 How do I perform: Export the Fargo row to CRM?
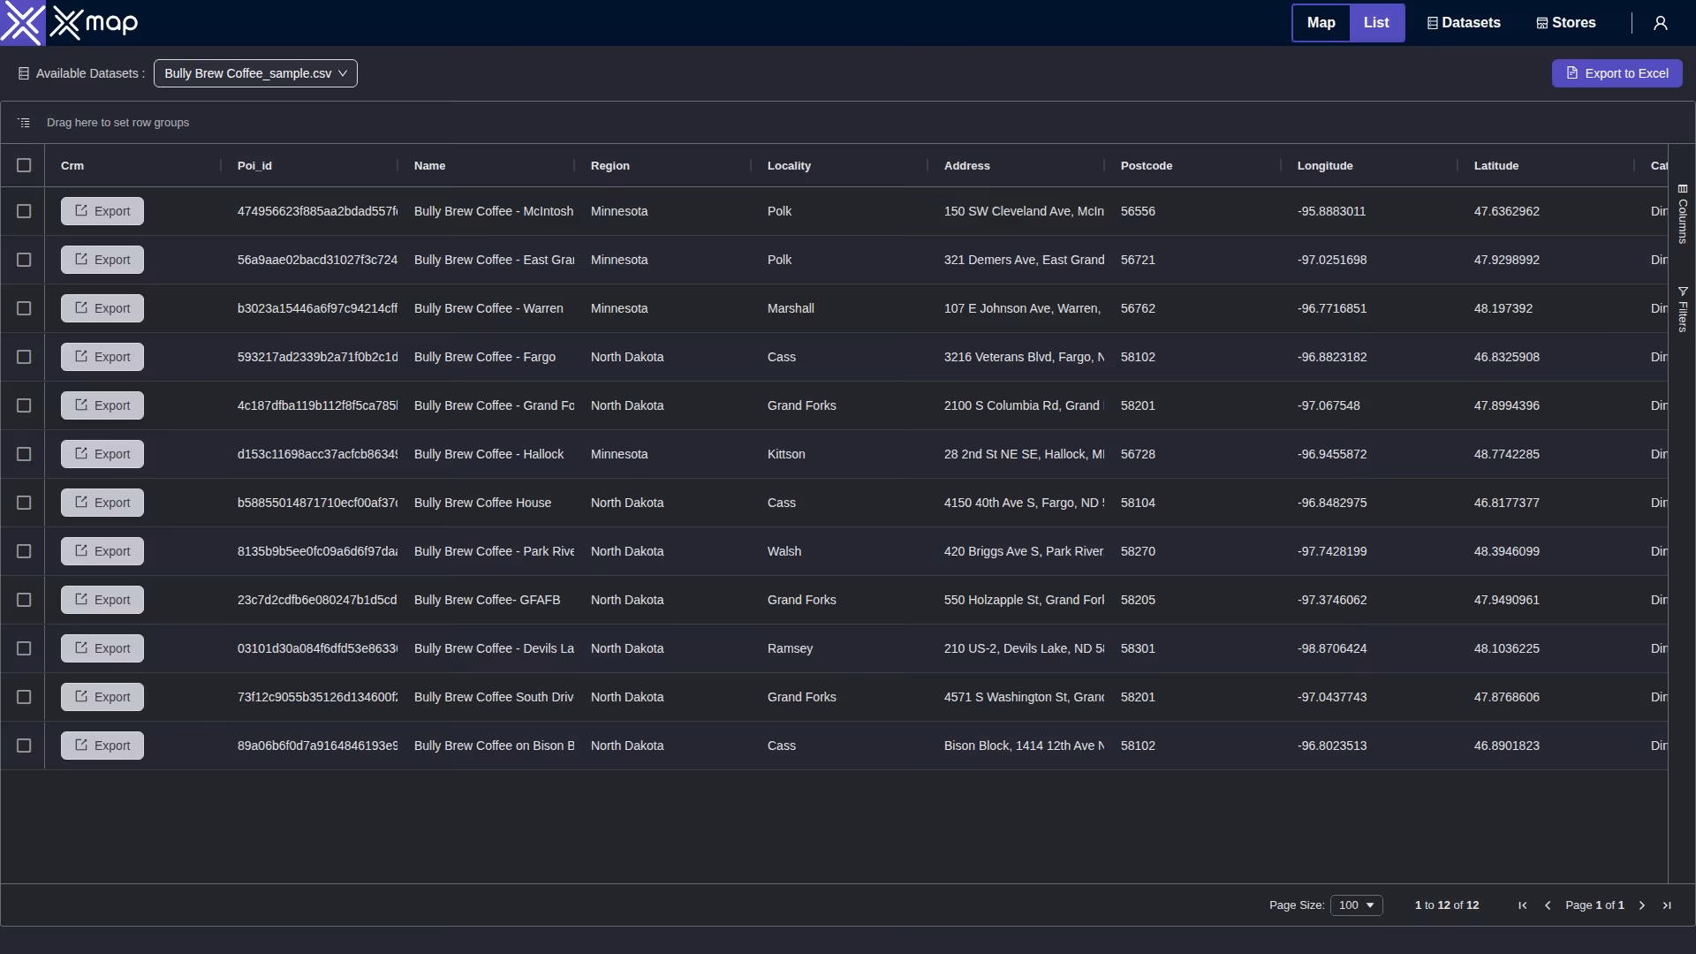pos(102,357)
